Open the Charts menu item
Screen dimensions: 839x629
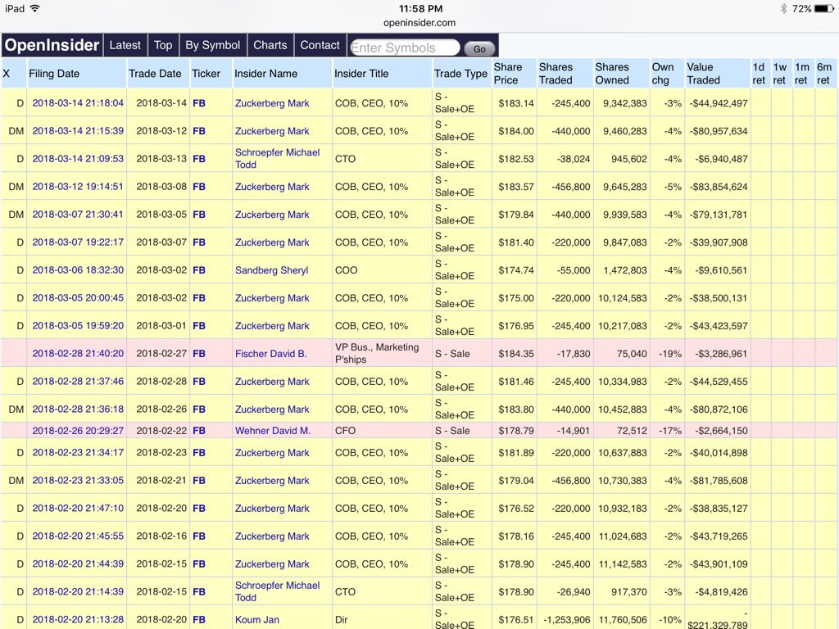(270, 46)
